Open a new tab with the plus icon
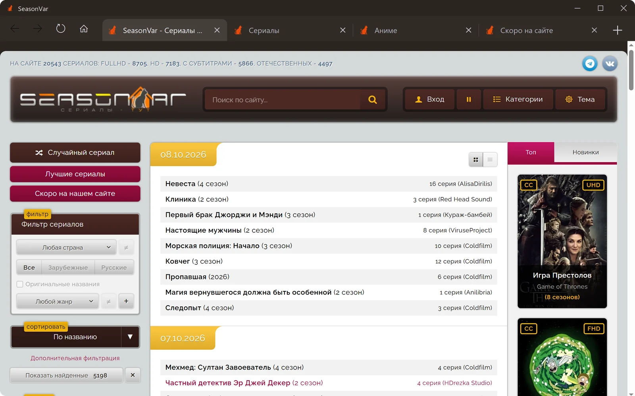This screenshot has height=396, width=635. [x=618, y=30]
